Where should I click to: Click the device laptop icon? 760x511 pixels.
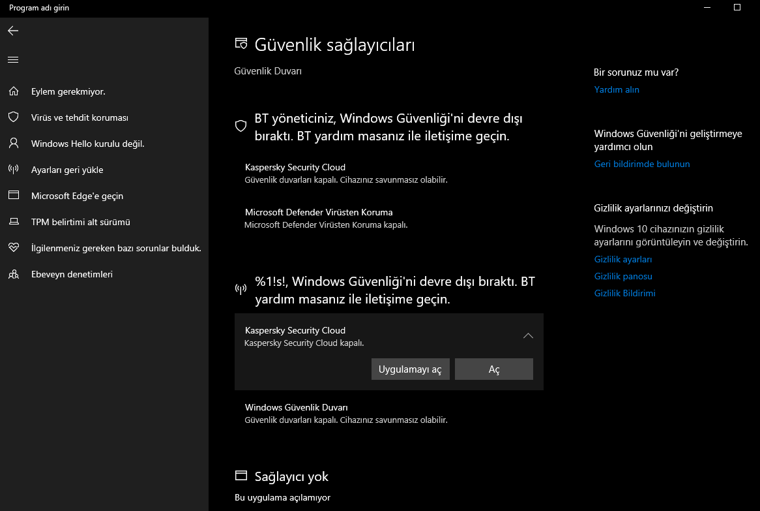(13, 222)
